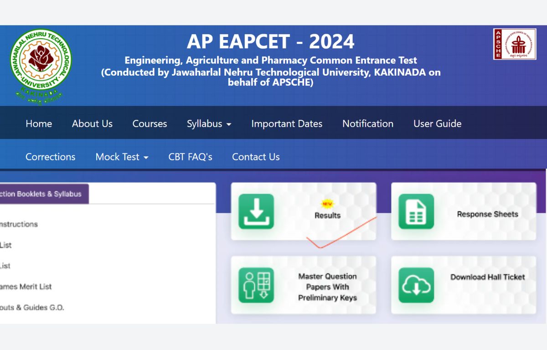This screenshot has height=350, width=547.
Task: Open CBT FAQ's page
Action: [191, 157]
